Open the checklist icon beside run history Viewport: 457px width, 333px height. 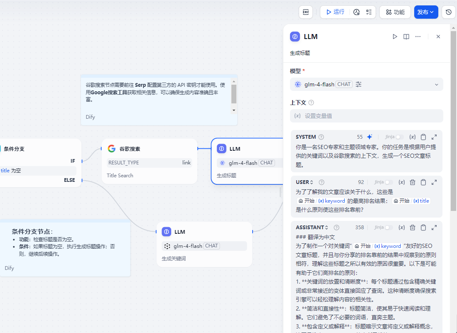point(369,12)
